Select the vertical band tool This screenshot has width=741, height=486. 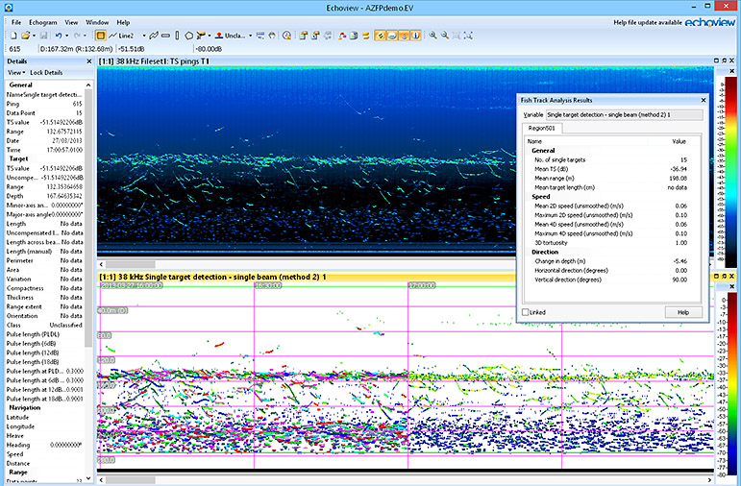click(x=177, y=36)
